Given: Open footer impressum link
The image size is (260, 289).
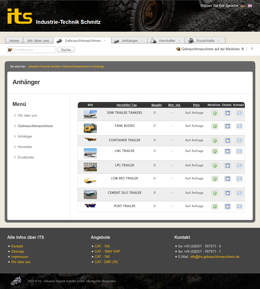Looking at the screenshot, I should tap(20, 257).
